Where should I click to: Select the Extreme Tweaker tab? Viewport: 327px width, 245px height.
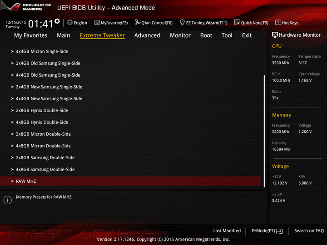[x=102, y=35]
